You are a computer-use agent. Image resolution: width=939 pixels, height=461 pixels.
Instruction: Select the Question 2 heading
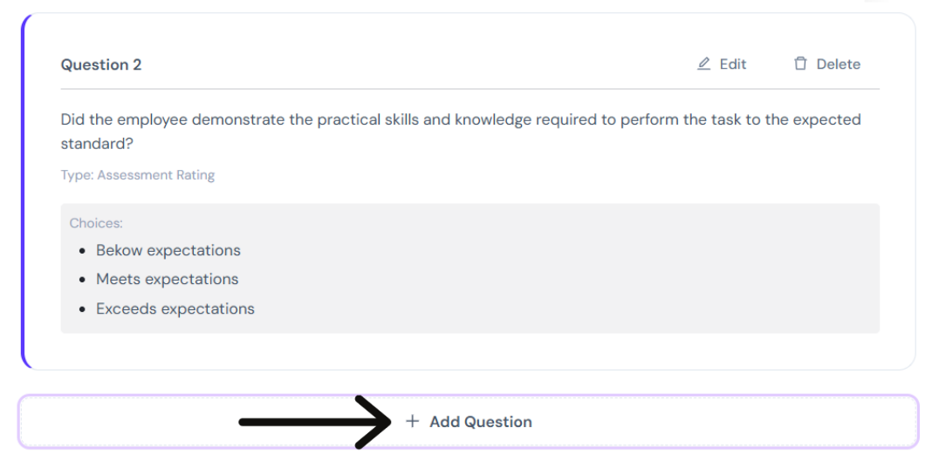pos(101,64)
